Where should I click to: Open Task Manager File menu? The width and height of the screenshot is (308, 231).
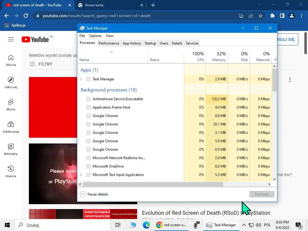tap(82, 36)
